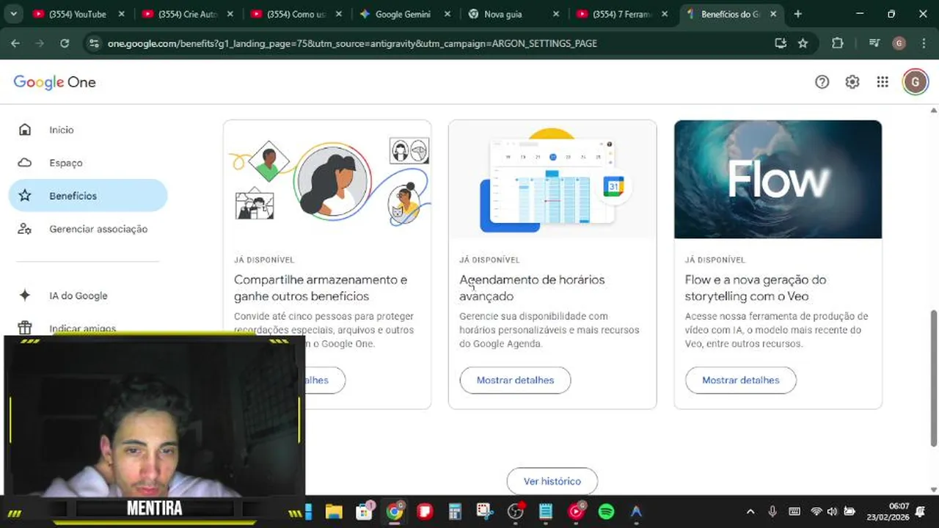
Task: Open the Chrome extensions menu
Action: tap(838, 43)
